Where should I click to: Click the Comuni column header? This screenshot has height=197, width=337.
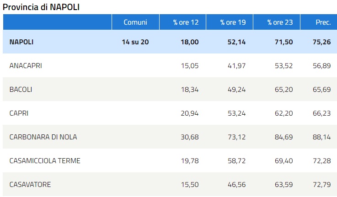tap(135, 22)
